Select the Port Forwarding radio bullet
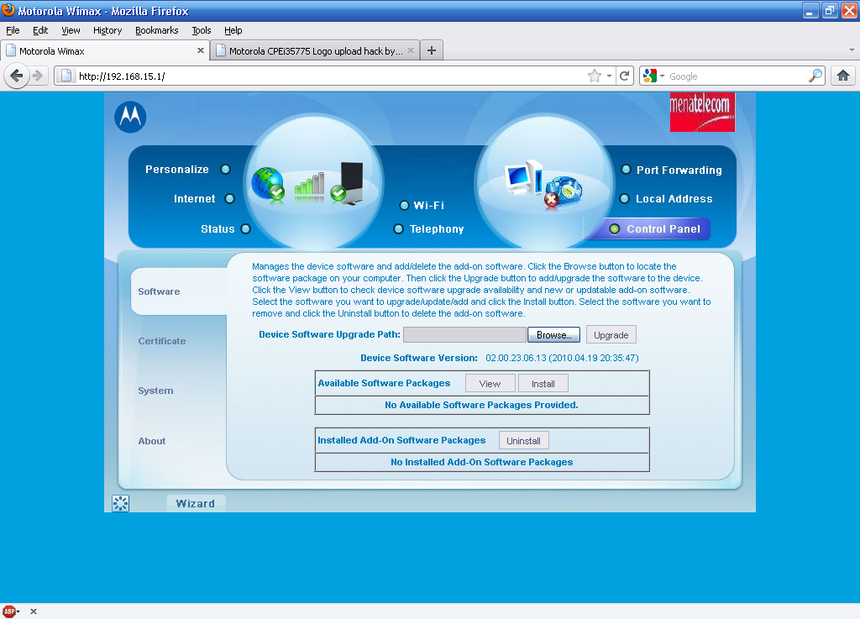This screenshot has width=860, height=619. tap(626, 170)
